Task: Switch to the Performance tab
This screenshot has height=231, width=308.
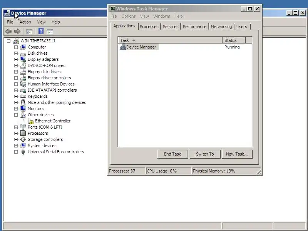Action: pos(195,27)
